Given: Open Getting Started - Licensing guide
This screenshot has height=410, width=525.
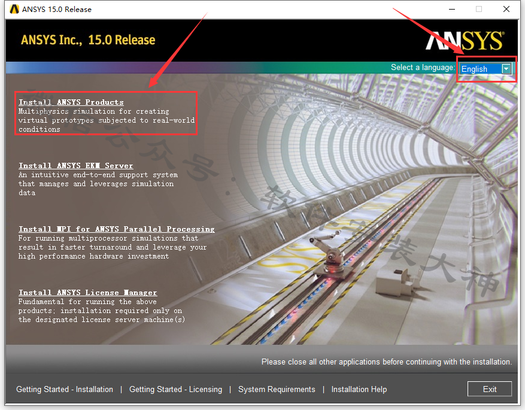Looking at the screenshot, I should tap(176, 389).
